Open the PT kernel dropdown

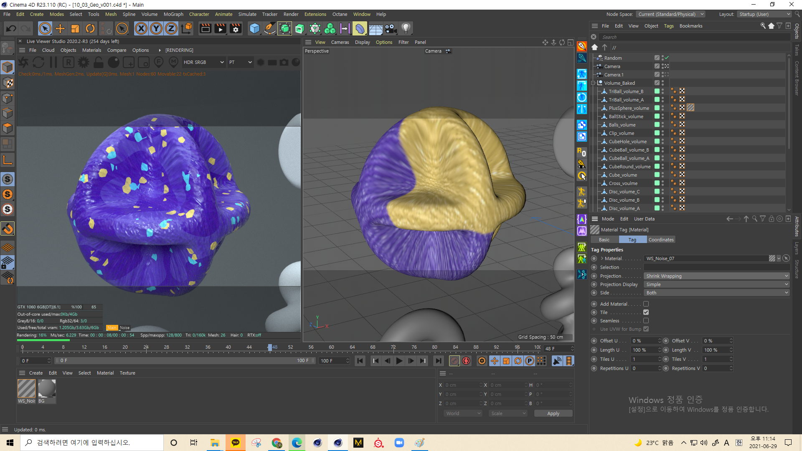point(241,62)
